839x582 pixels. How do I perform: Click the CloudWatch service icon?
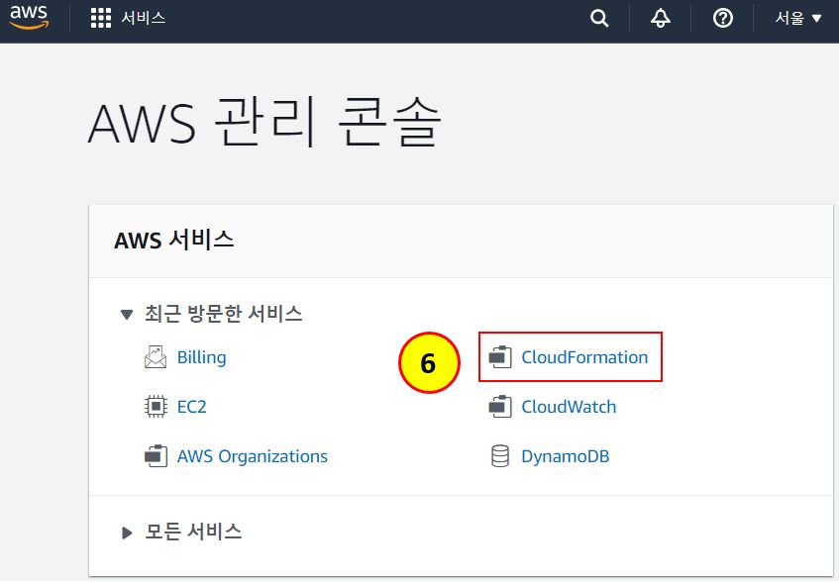click(500, 407)
